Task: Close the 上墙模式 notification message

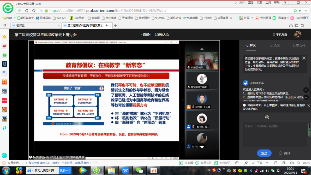Action: point(309,106)
